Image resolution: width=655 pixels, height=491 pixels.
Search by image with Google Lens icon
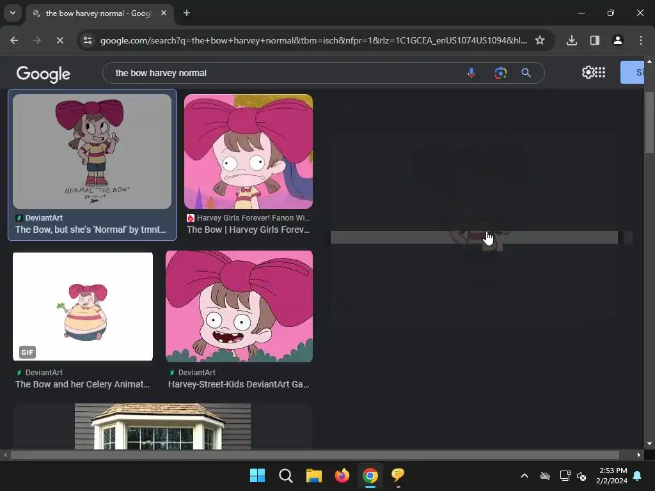point(500,73)
